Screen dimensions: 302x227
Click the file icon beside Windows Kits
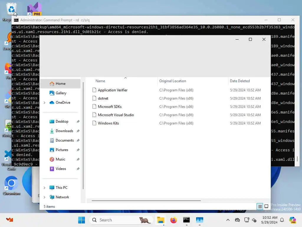94,123
